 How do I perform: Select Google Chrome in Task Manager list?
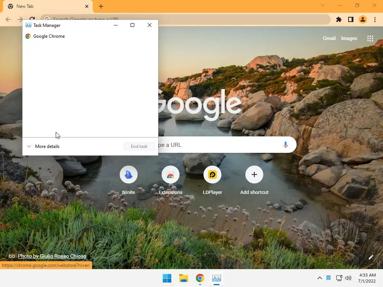pyautogui.click(x=90, y=36)
